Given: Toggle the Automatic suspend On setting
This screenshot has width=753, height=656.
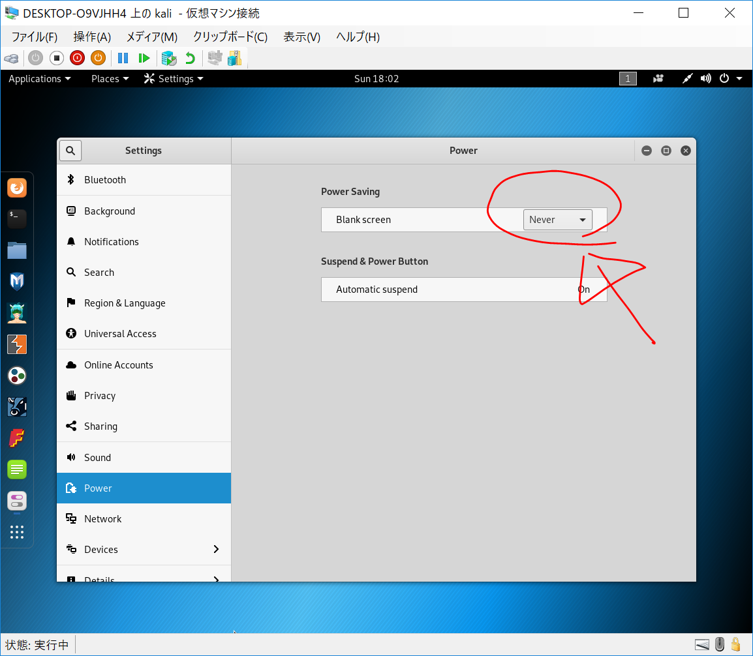Looking at the screenshot, I should pos(583,290).
